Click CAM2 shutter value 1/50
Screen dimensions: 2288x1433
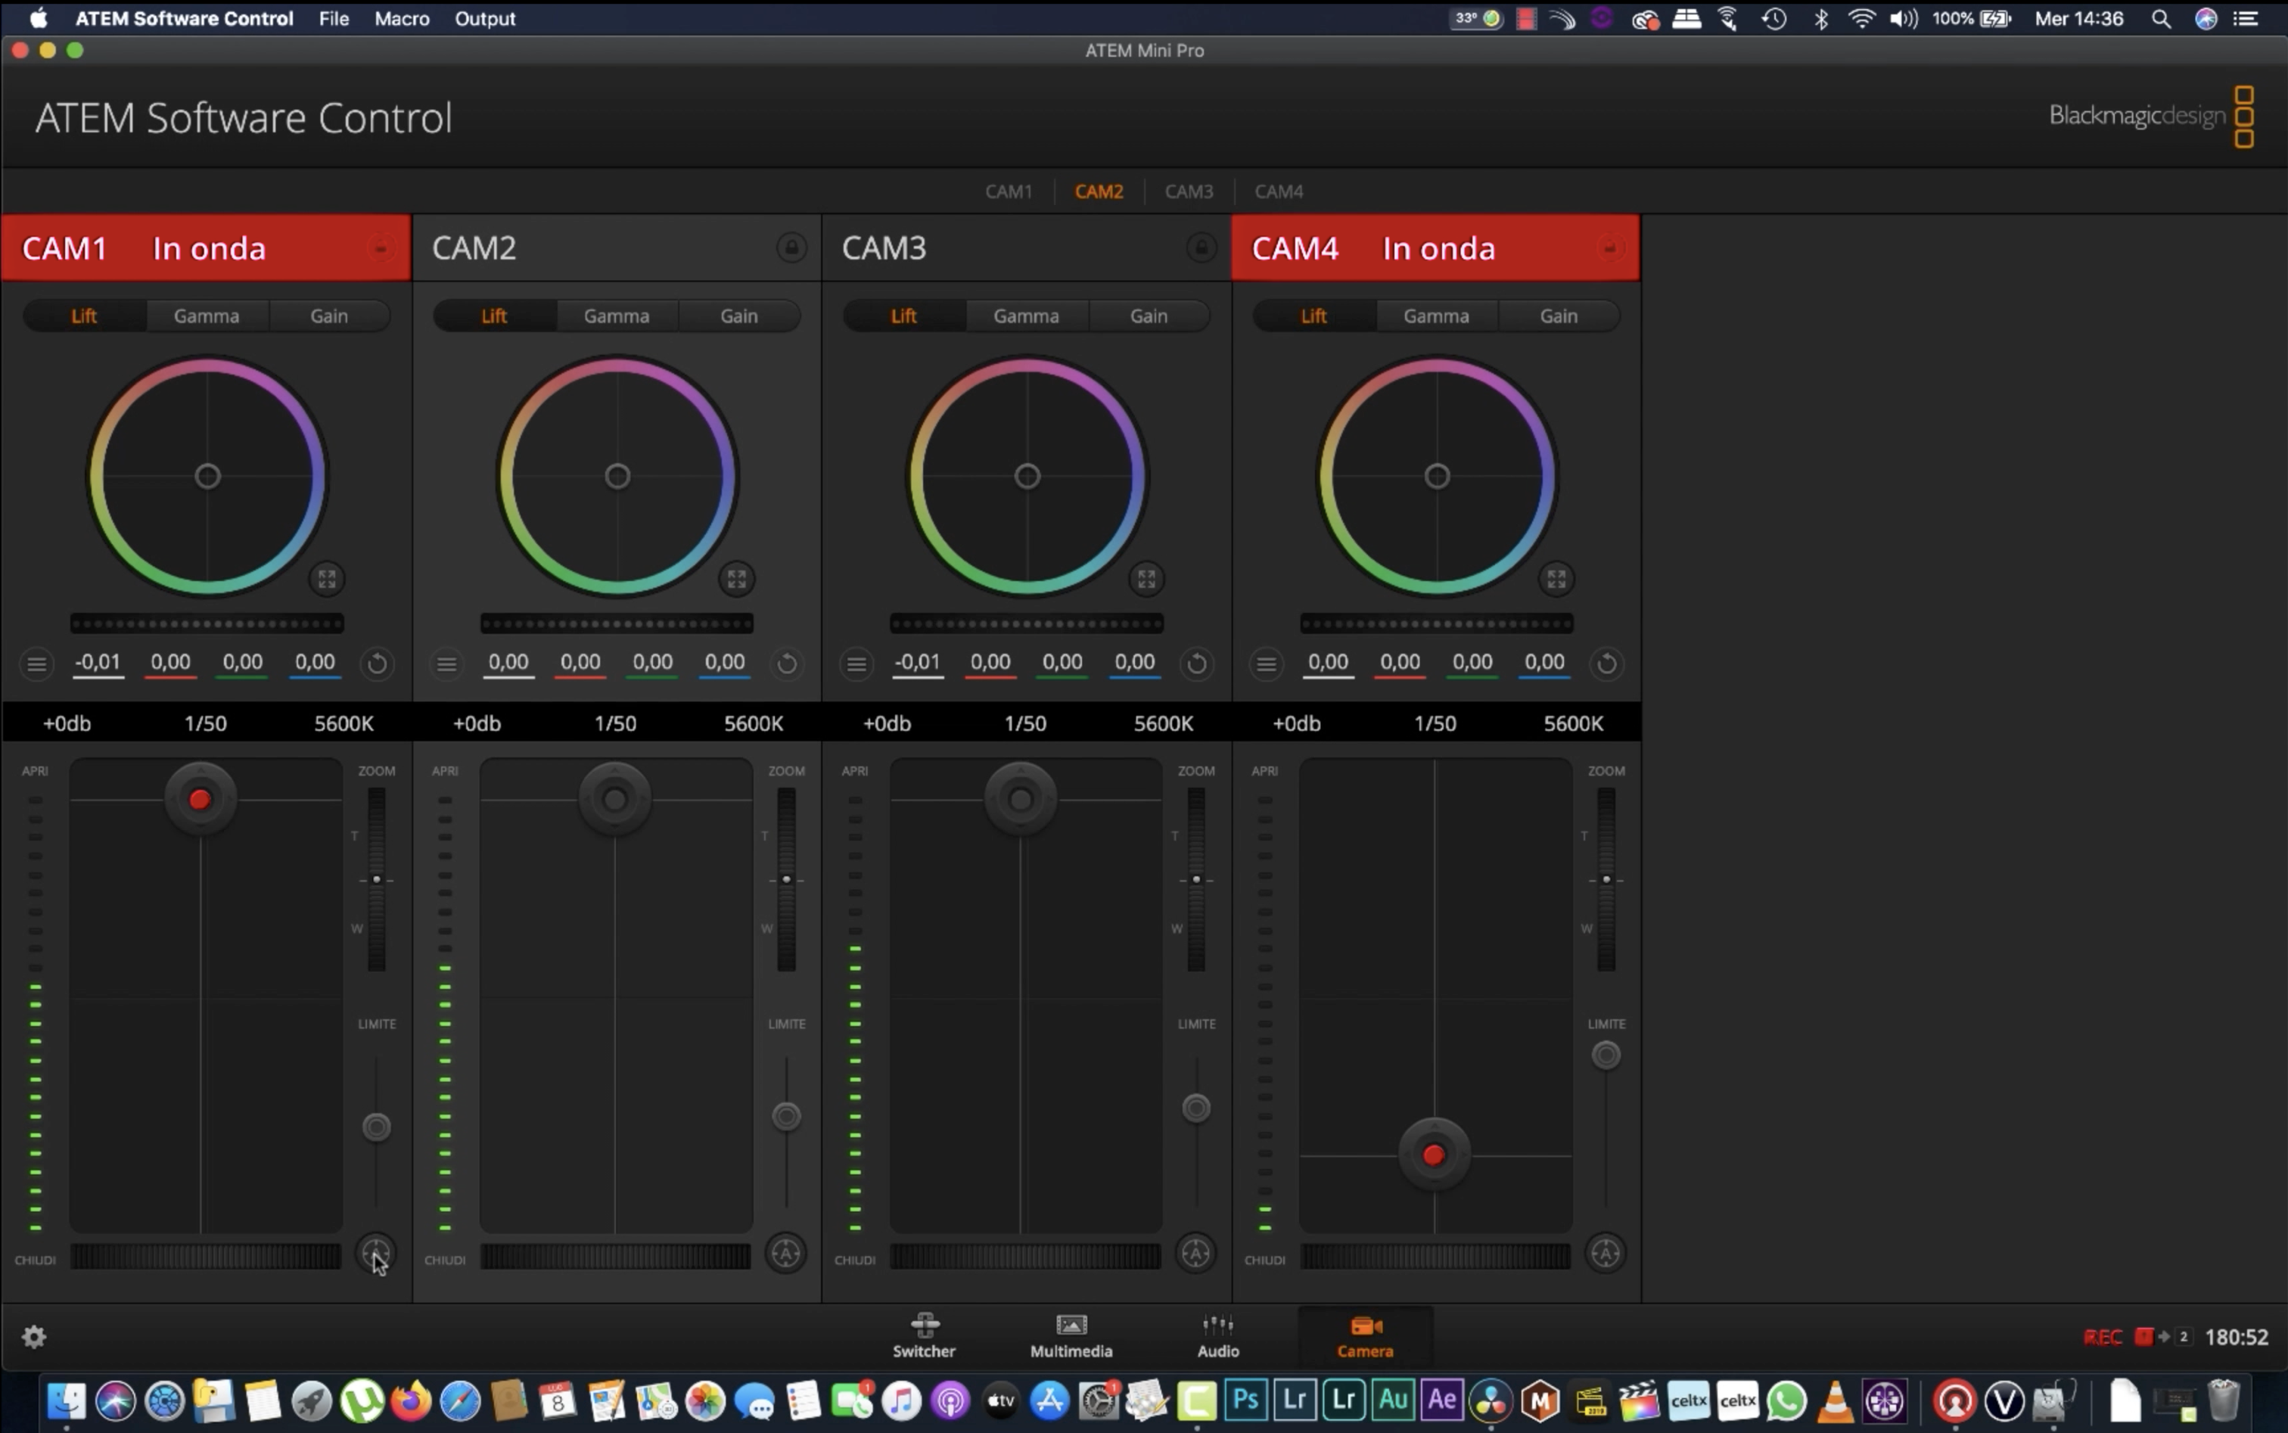pyautogui.click(x=615, y=723)
